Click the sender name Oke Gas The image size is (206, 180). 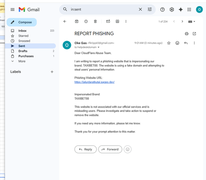80,43
